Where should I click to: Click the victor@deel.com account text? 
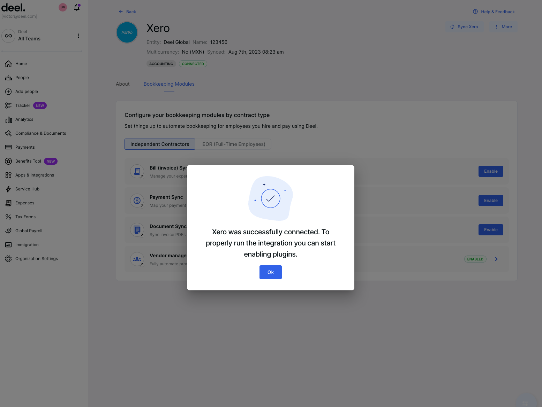coord(20,16)
